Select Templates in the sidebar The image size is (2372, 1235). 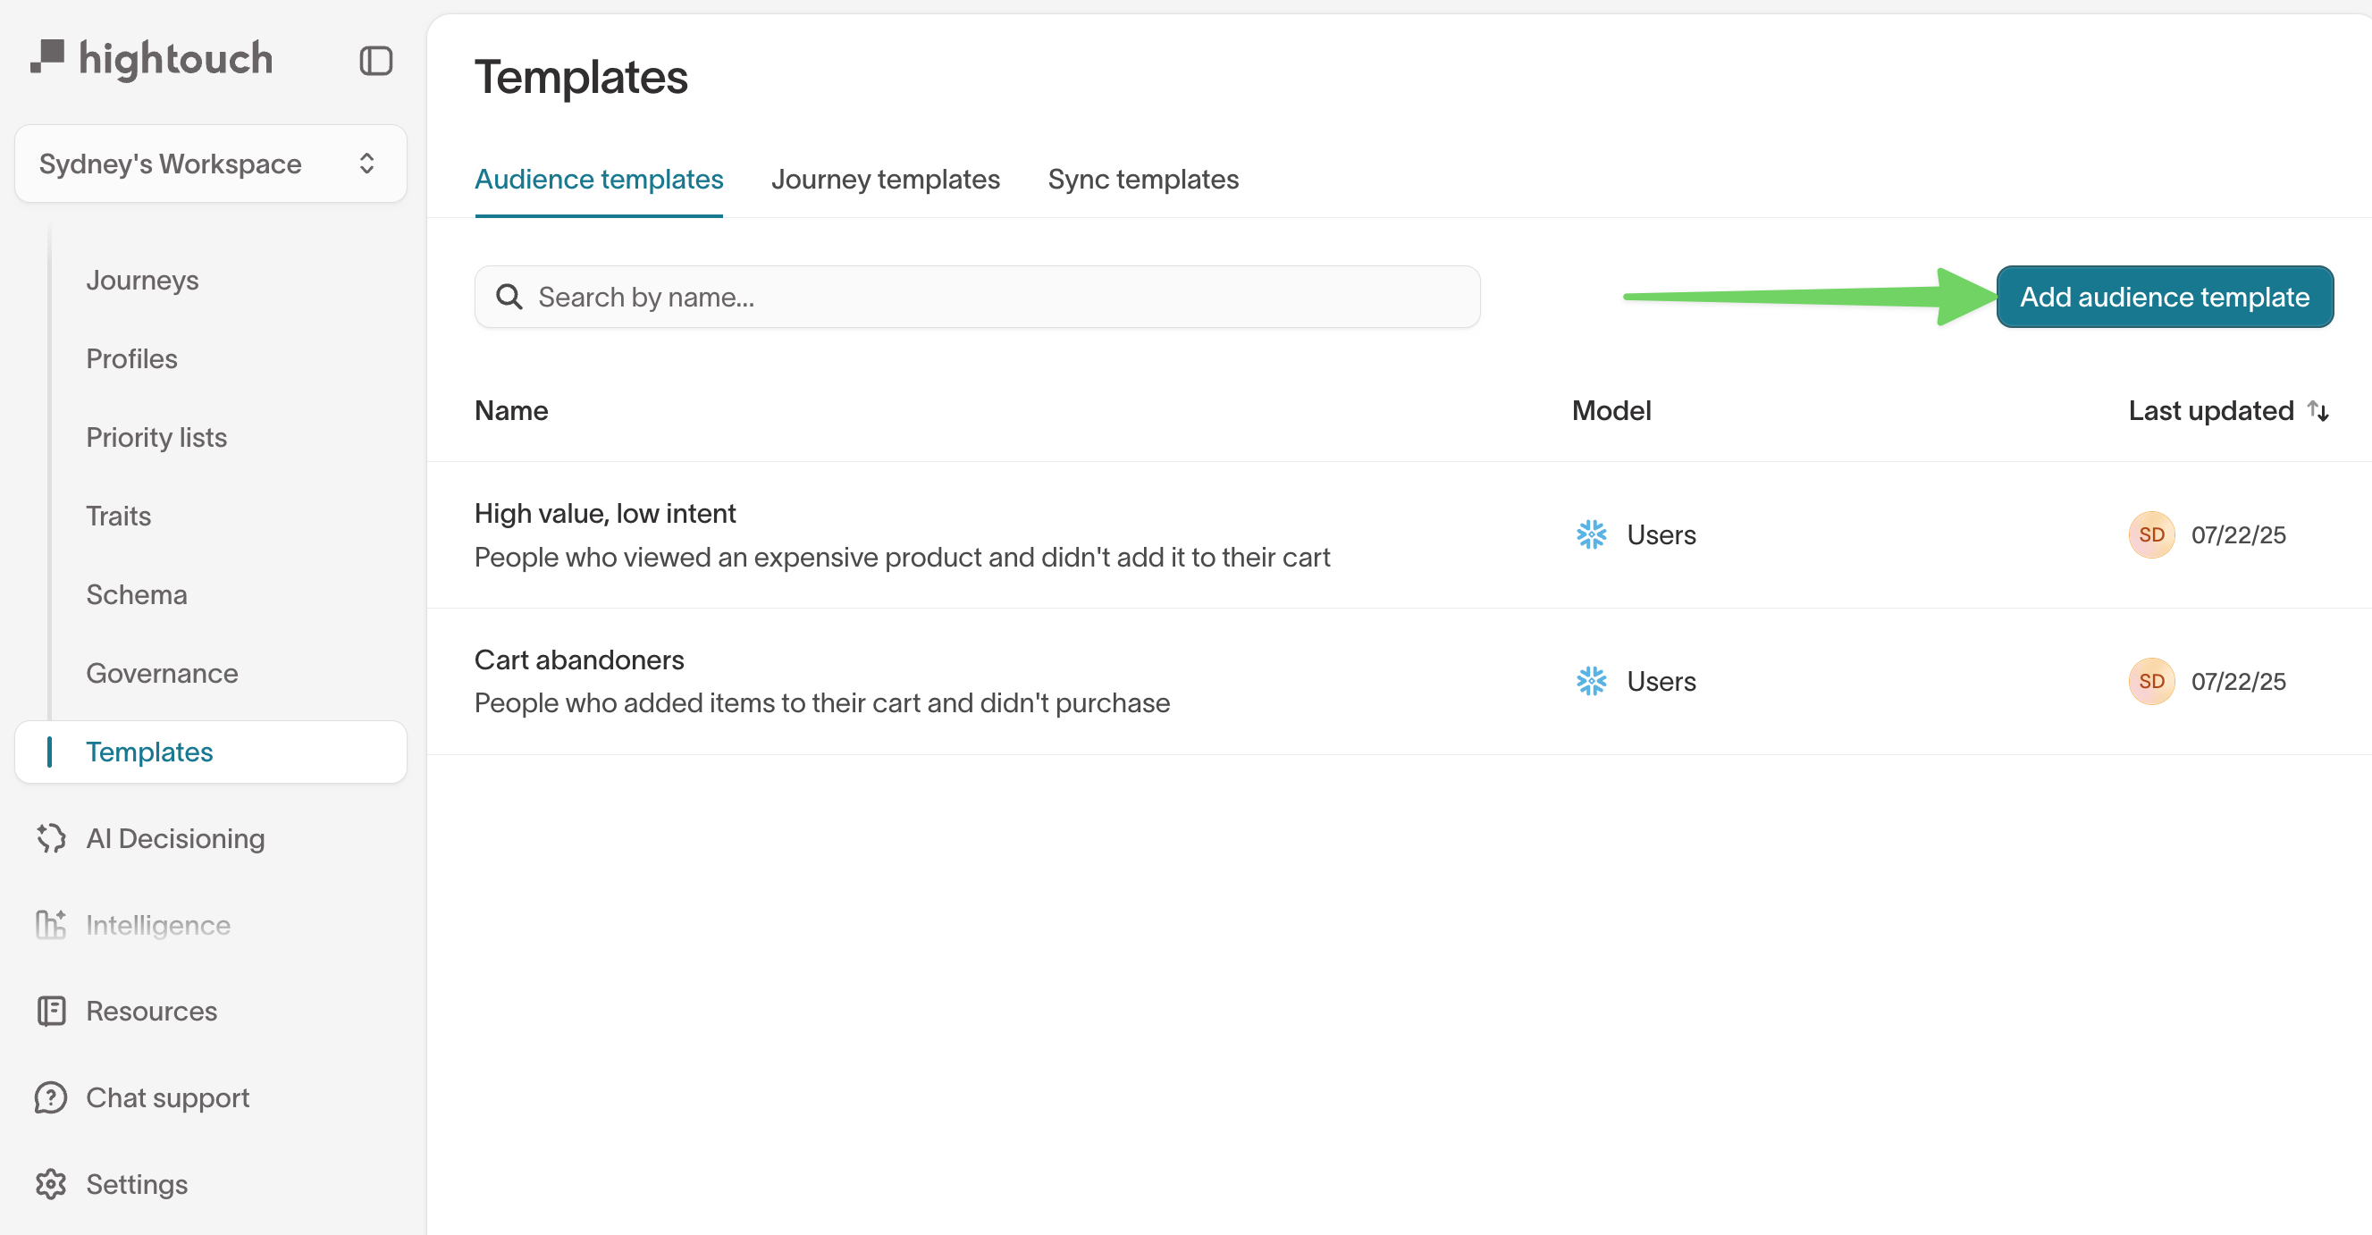211,752
